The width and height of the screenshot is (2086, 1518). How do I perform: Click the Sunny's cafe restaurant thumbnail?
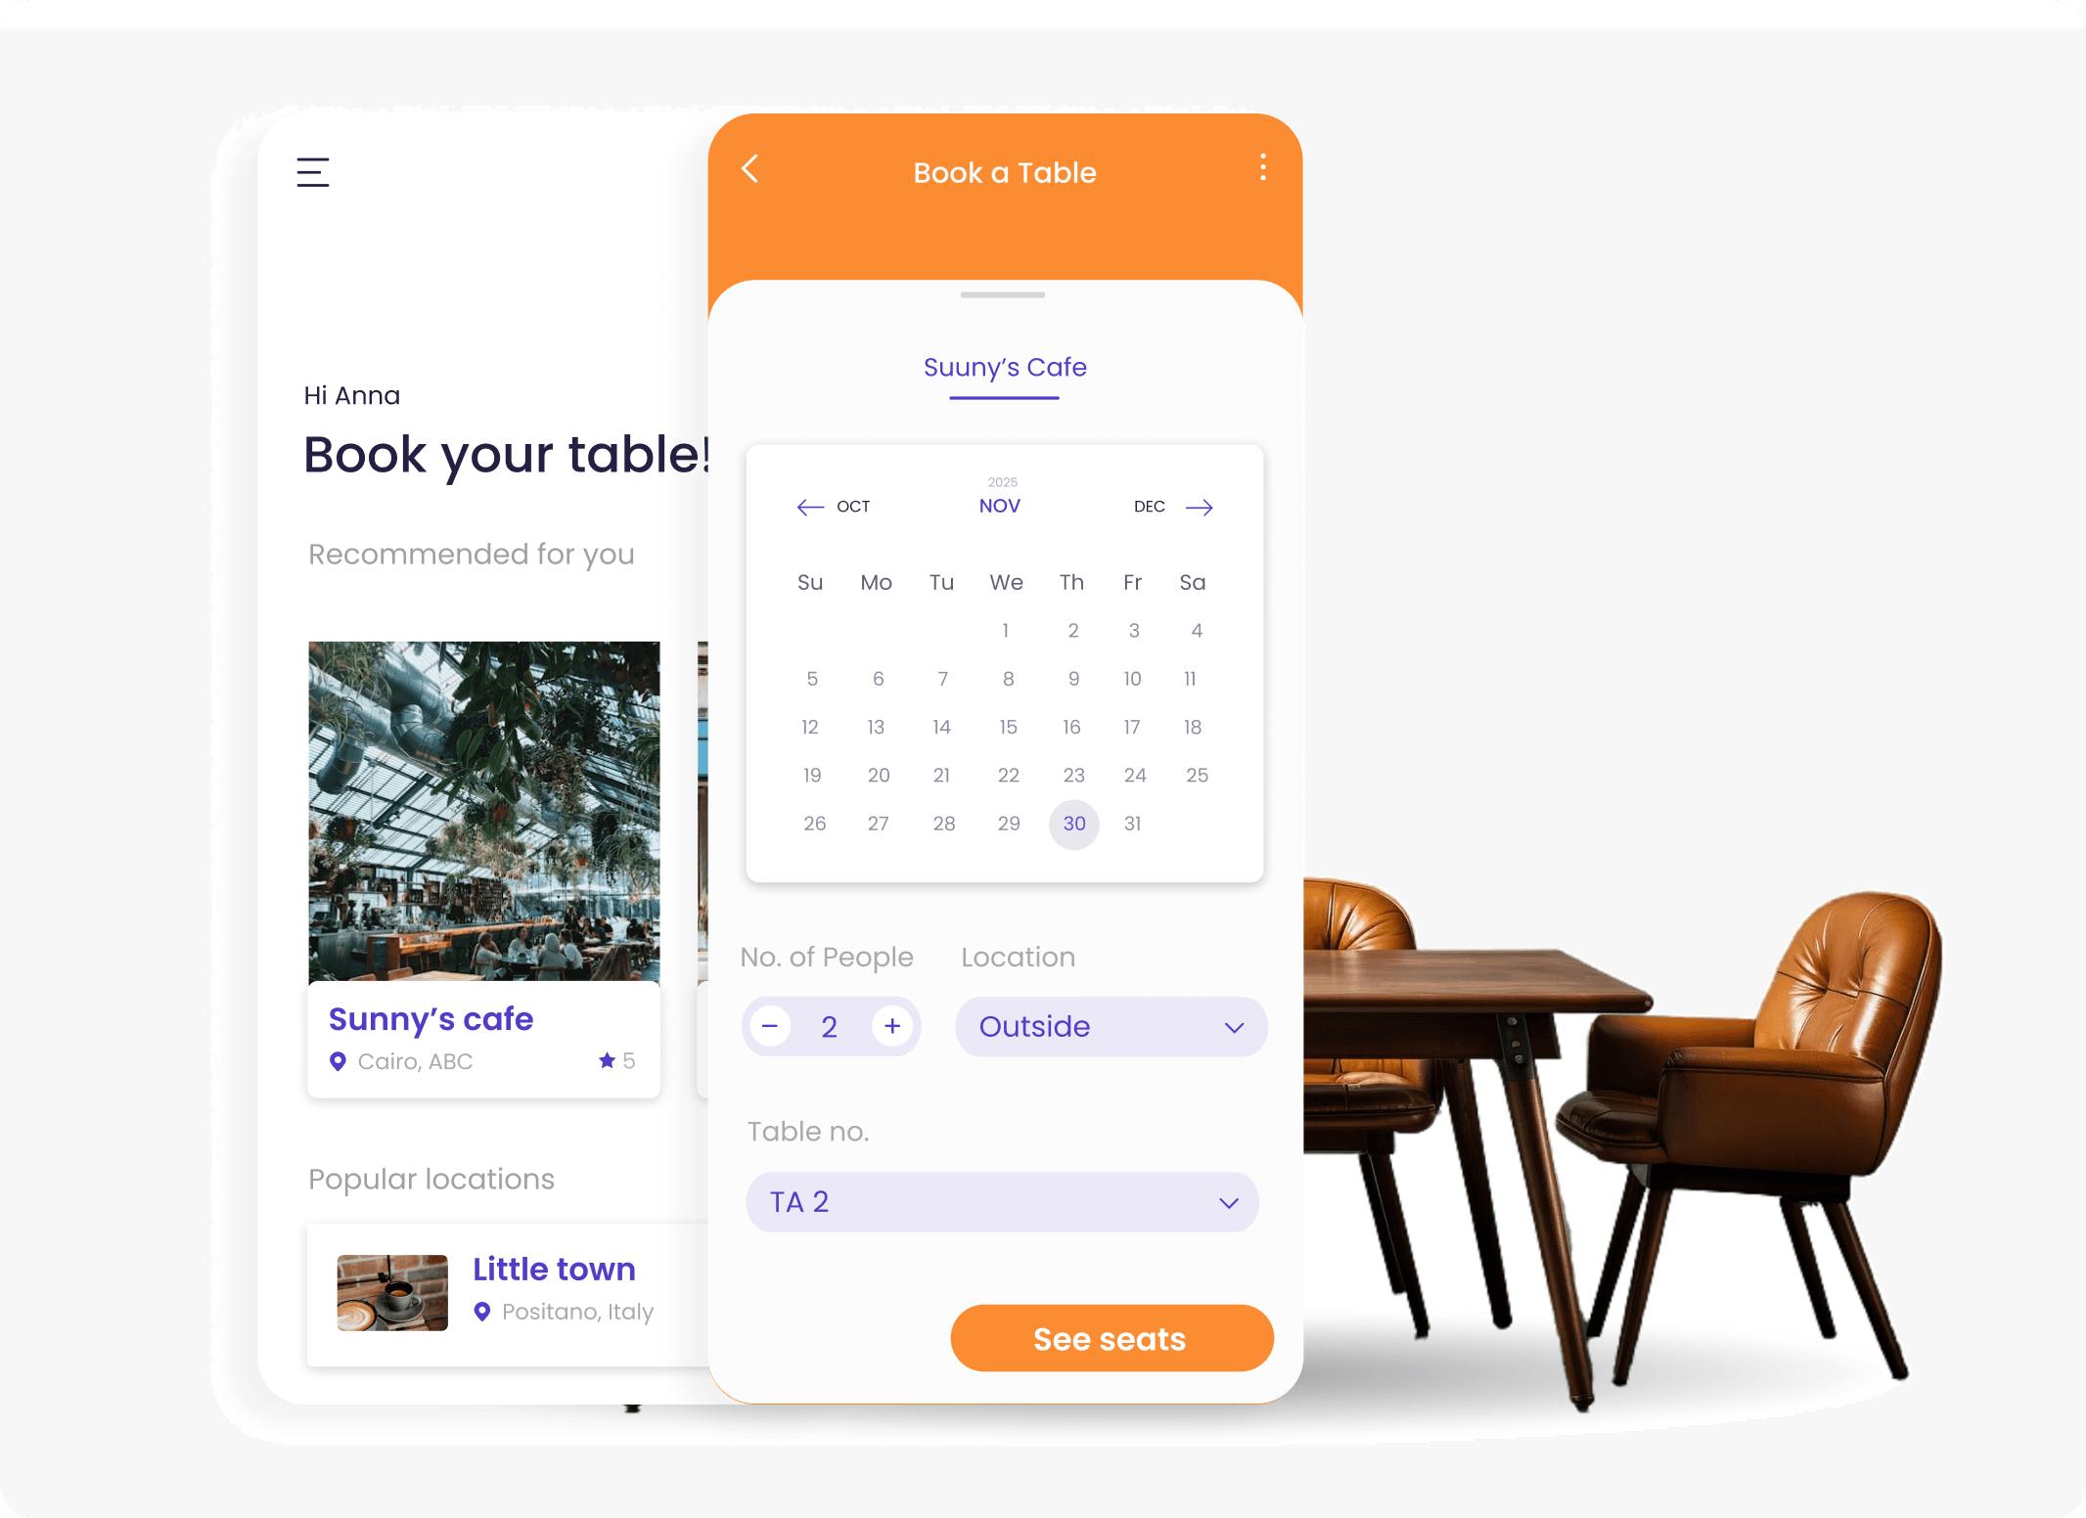point(482,809)
